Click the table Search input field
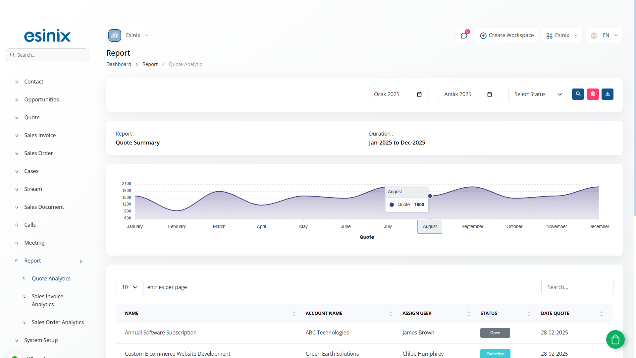This screenshot has width=636, height=358. [x=577, y=287]
